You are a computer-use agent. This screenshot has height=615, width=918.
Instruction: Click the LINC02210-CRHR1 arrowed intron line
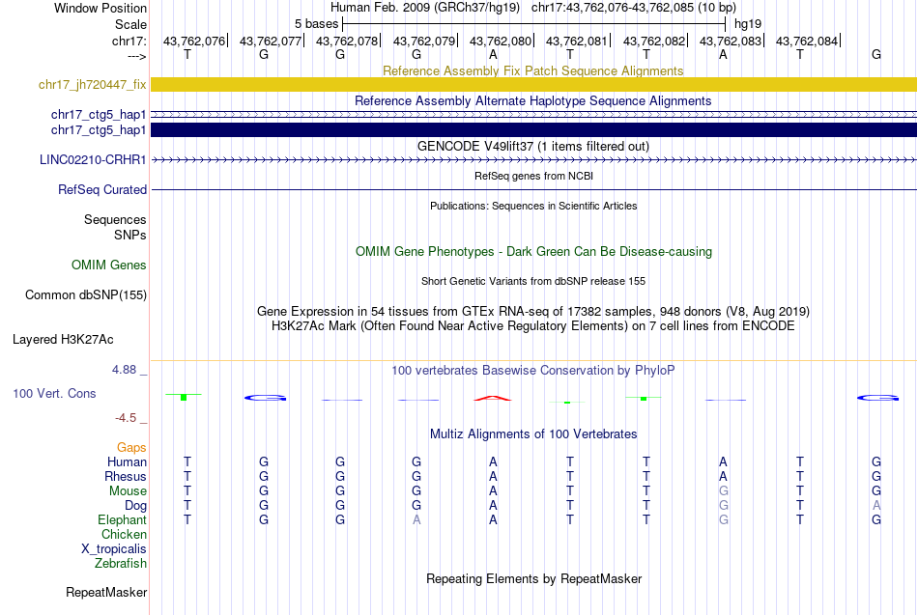coord(534,159)
